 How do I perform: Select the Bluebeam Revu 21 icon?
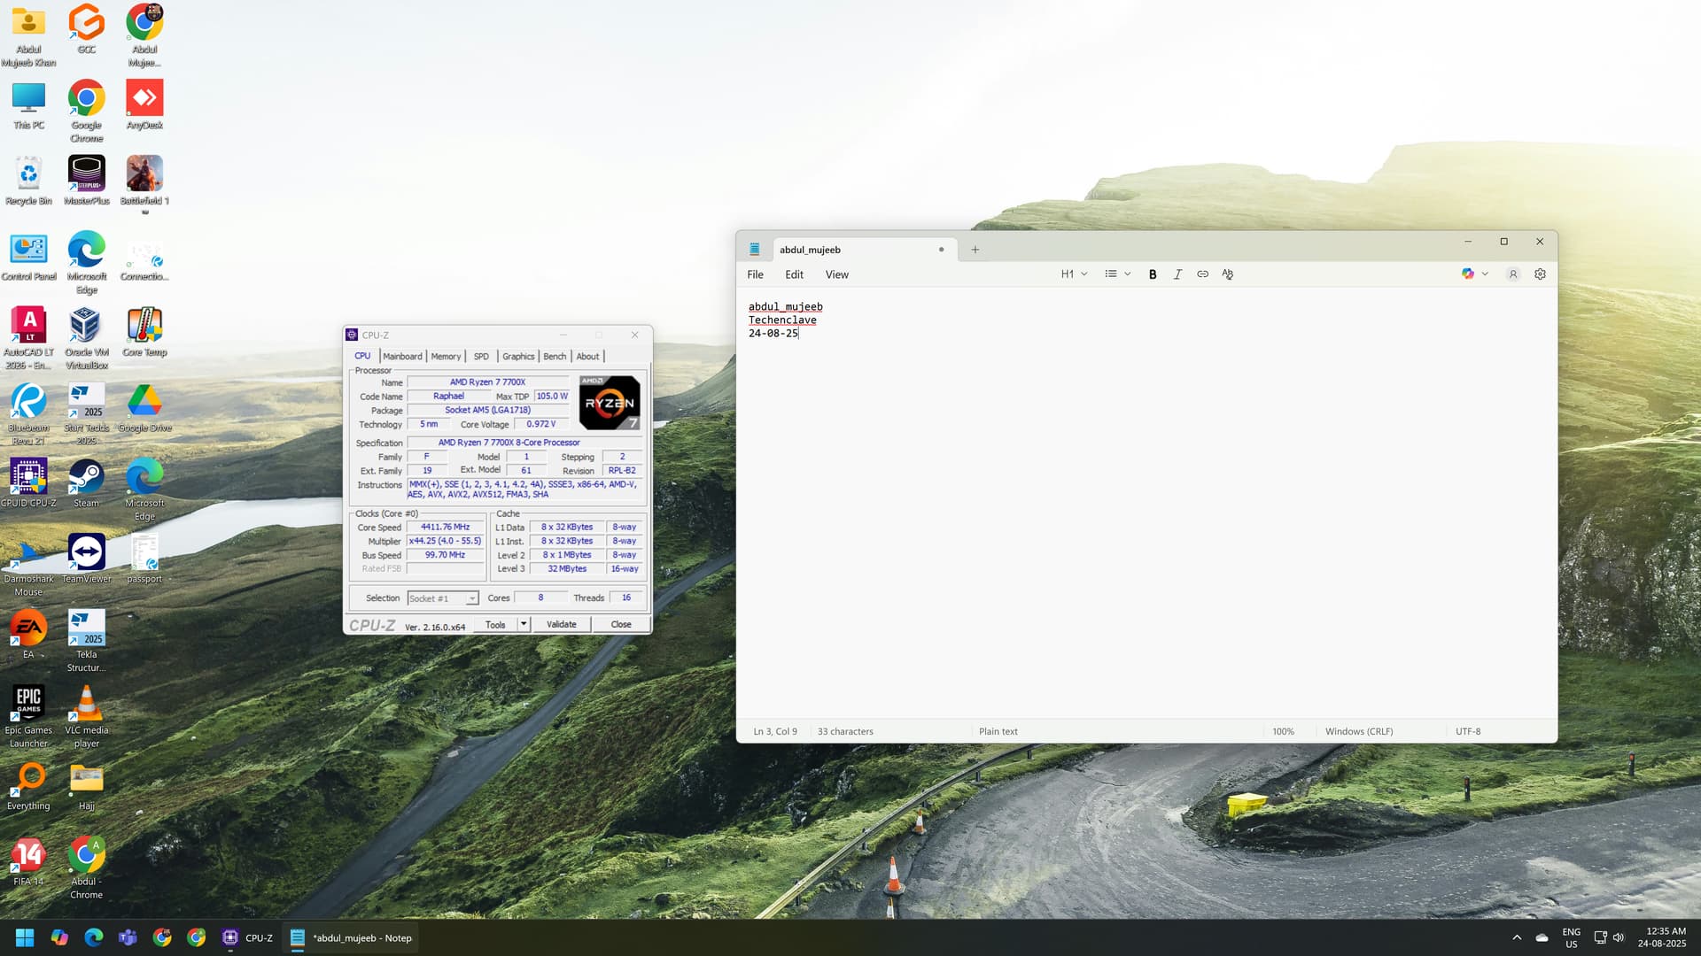pos(28,413)
